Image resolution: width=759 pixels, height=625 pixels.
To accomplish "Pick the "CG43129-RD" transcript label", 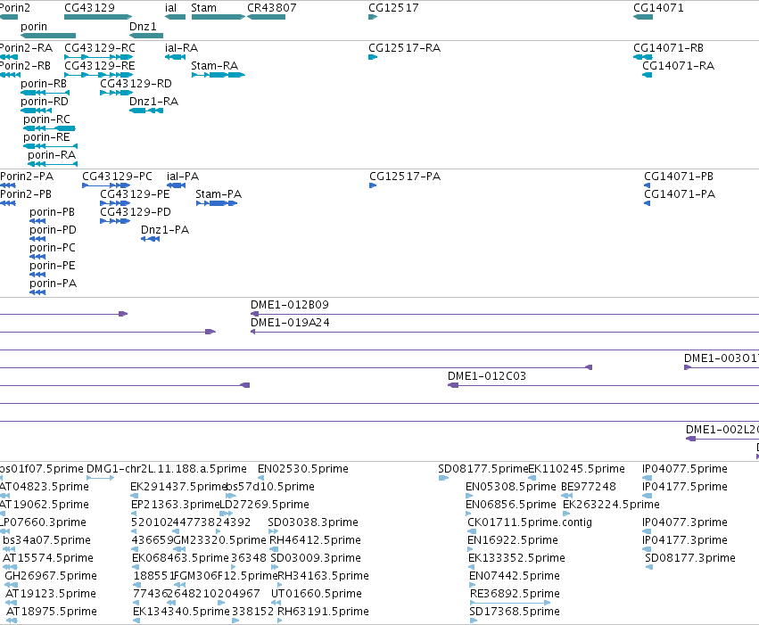I will [x=136, y=84].
